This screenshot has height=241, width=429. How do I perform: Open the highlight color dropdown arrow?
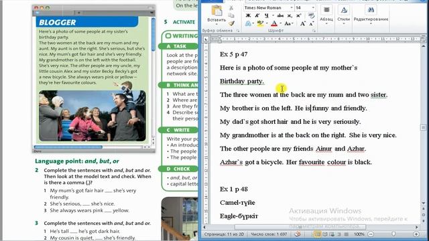tap(267, 24)
